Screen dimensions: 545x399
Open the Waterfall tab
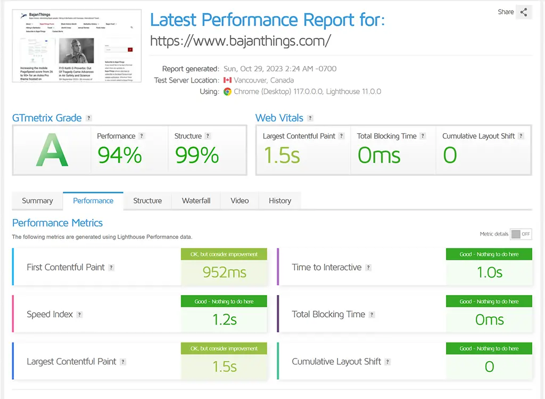point(196,201)
